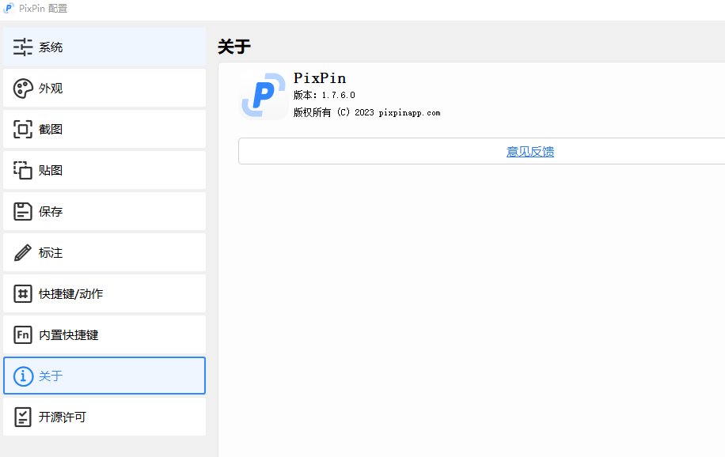The width and height of the screenshot is (725, 457).
Task: Switch to the 标注 tab
Action: (104, 253)
